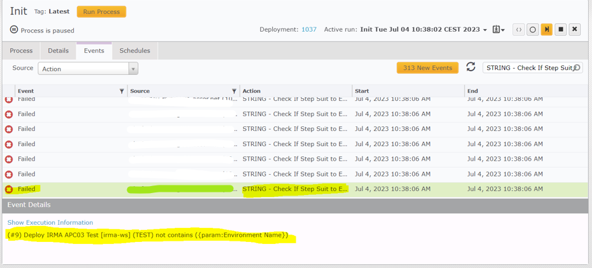Filter the Source column
The image size is (592, 268).
[x=234, y=91]
